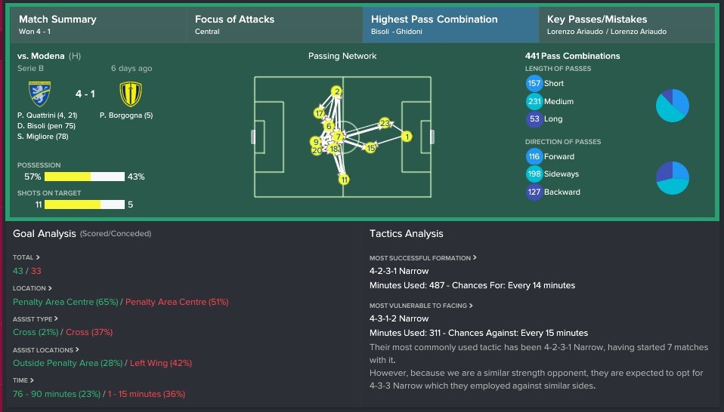Click the possession percentage bar
This screenshot has width=724, height=412.
point(85,177)
